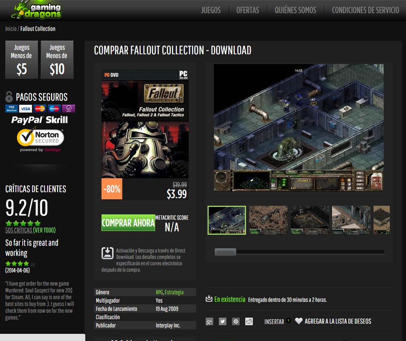The image size is (406, 341).
Task: Click the in-stock delivery icon
Action: (209, 298)
